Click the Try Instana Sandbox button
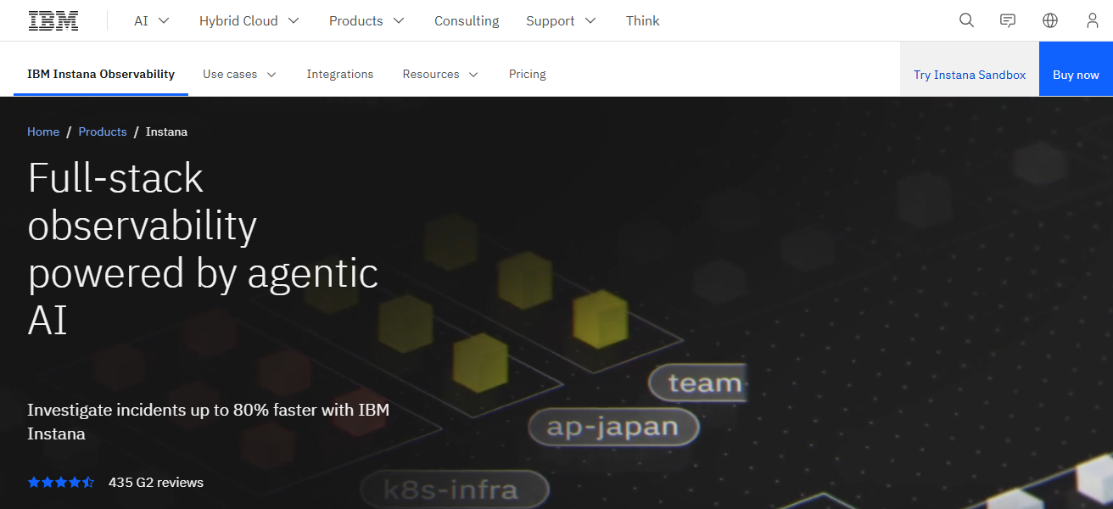The width and height of the screenshot is (1113, 509). [970, 75]
